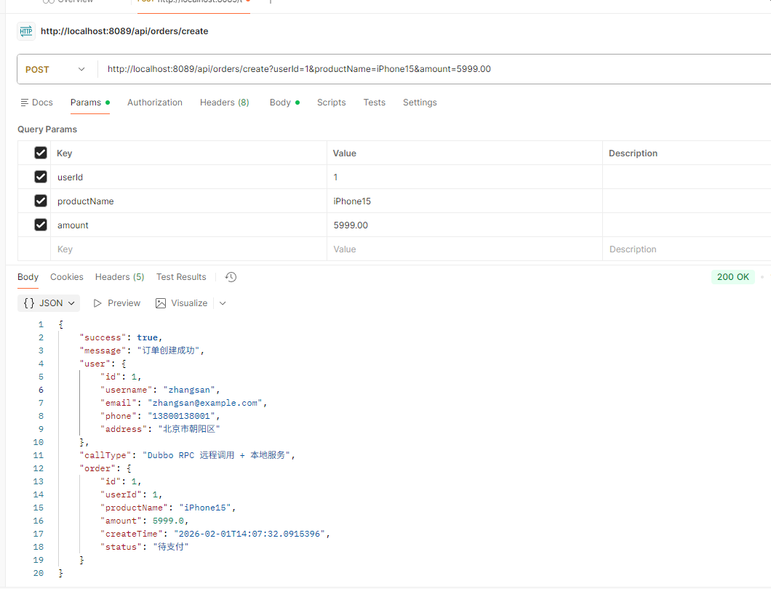This screenshot has width=771, height=589.
Task: Open the Docs panel
Action: tap(36, 103)
